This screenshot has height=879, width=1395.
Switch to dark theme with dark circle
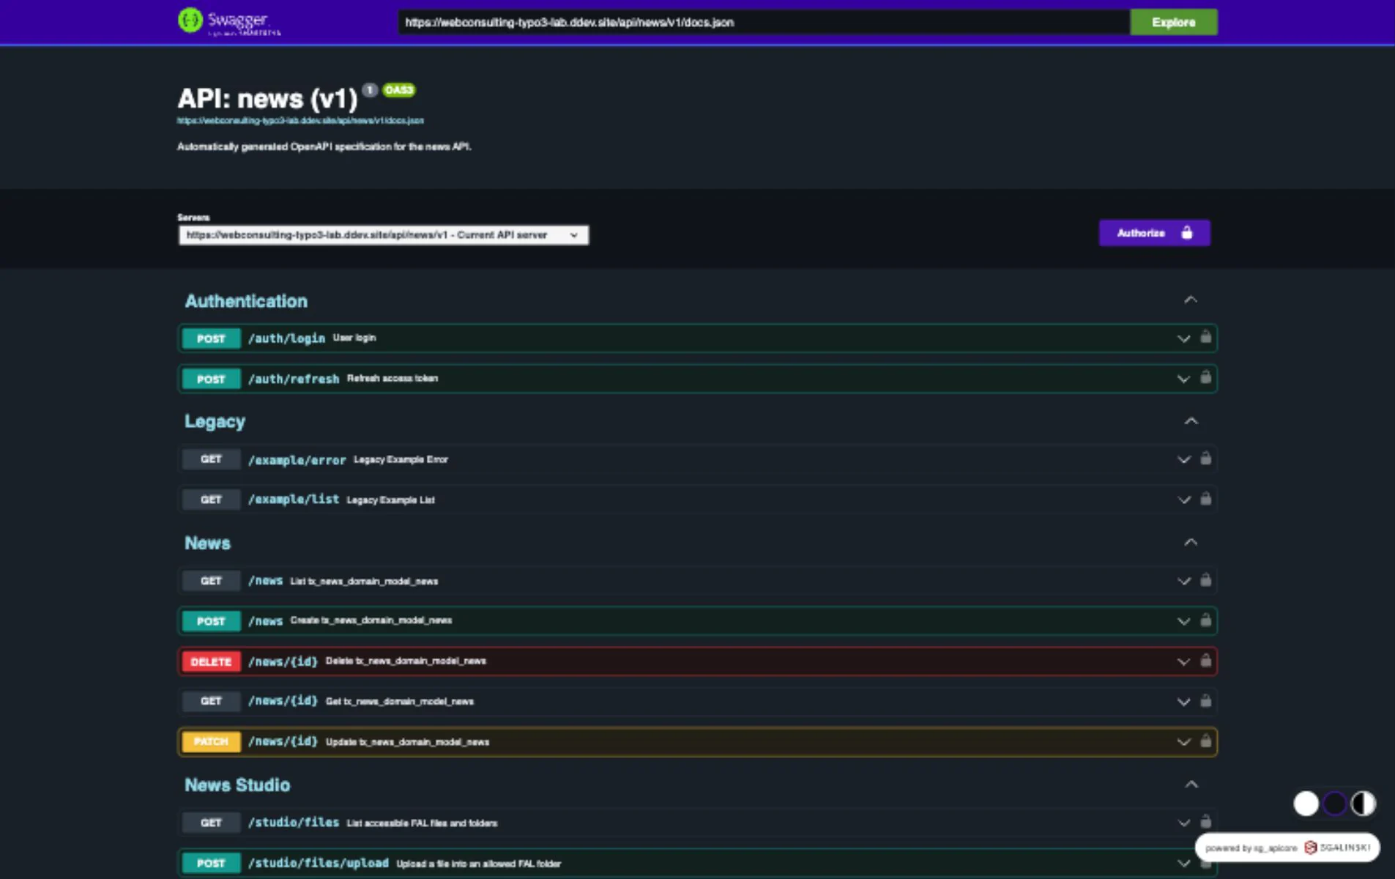[x=1334, y=804]
